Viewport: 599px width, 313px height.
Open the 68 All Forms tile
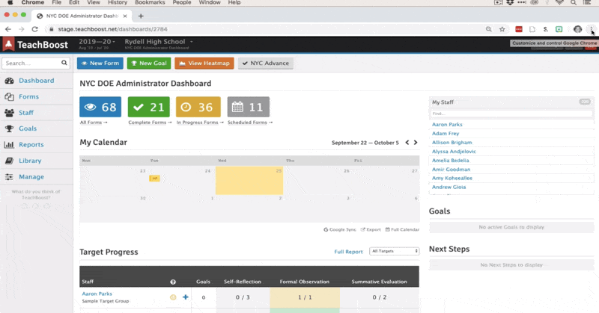pyautogui.click(x=100, y=107)
